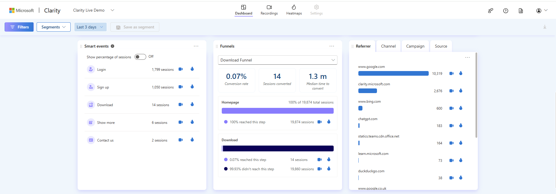Image resolution: width=556 pixels, height=194 pixels.
Task: Open the help question mark icon
Action: [506, 11]
